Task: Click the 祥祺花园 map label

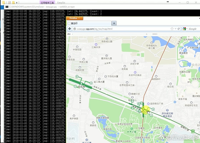Action: [x=80, y=70]
